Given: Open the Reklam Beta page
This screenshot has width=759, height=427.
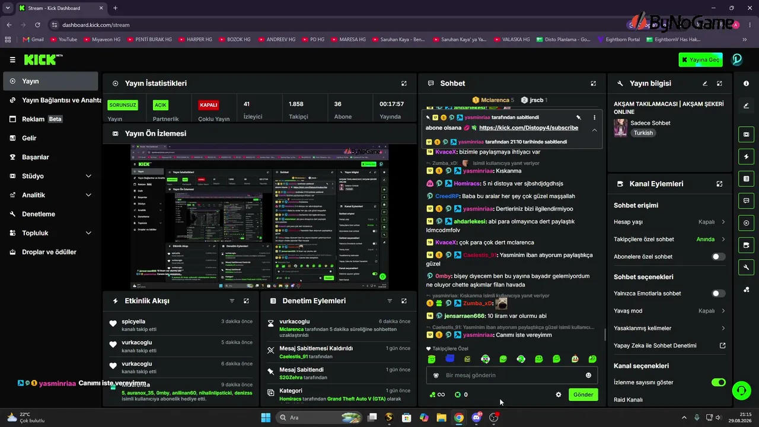Looking at the screenshot, I should point(51,119).
